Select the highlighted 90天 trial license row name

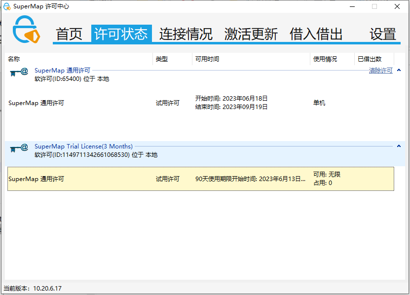36,179
